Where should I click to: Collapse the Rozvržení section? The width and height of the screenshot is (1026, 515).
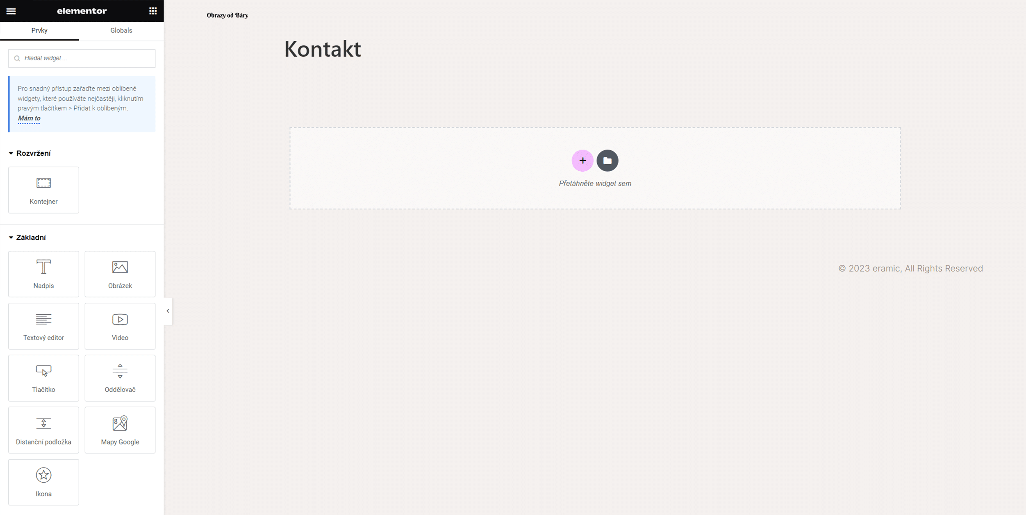tap(30, 153)
